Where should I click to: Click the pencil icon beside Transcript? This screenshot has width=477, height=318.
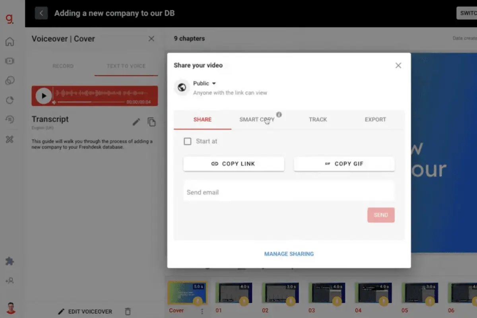136,122
